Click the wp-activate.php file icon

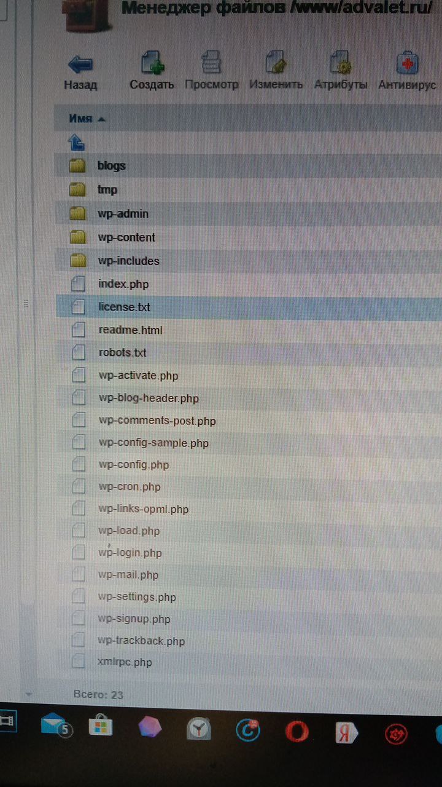coord(78,375)
